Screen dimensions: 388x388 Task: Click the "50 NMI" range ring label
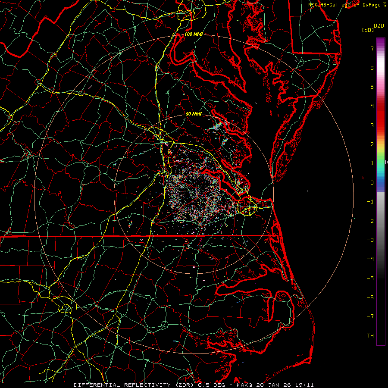click(x=194, y=114)
